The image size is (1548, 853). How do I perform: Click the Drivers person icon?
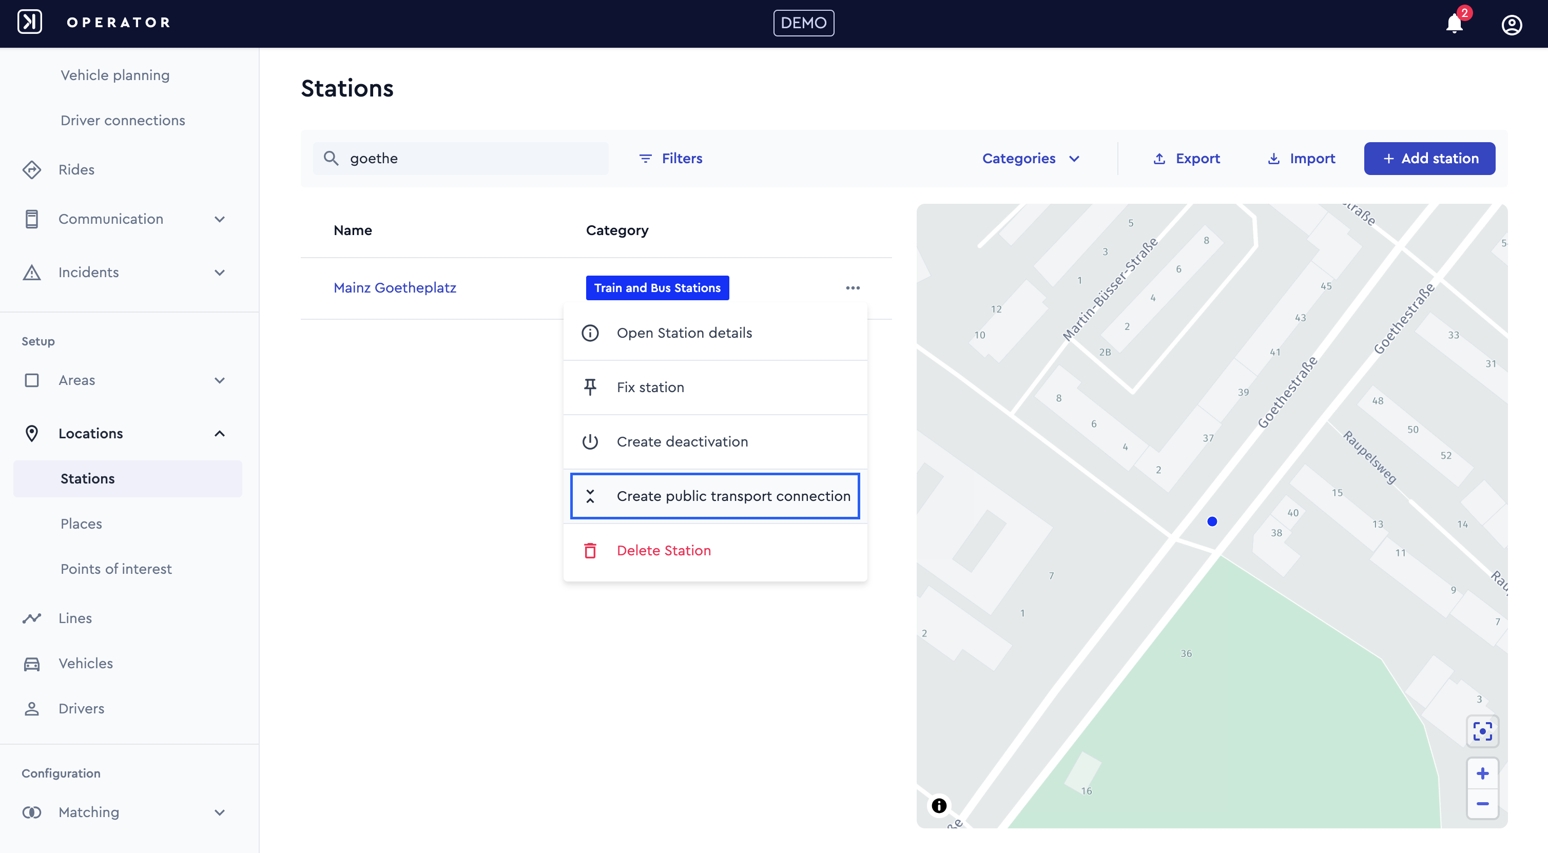(x=31, y=708)
